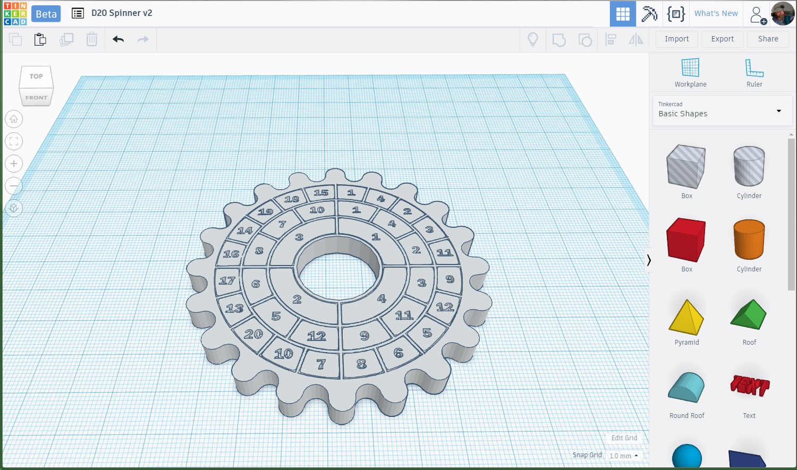Screen dimensions: 797x470
Task: Undo the last action
Action: point(118,39)
